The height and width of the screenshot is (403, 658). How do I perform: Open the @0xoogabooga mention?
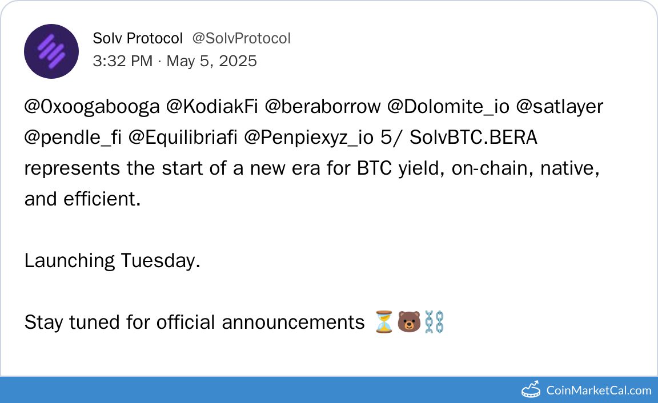[91, 107]
